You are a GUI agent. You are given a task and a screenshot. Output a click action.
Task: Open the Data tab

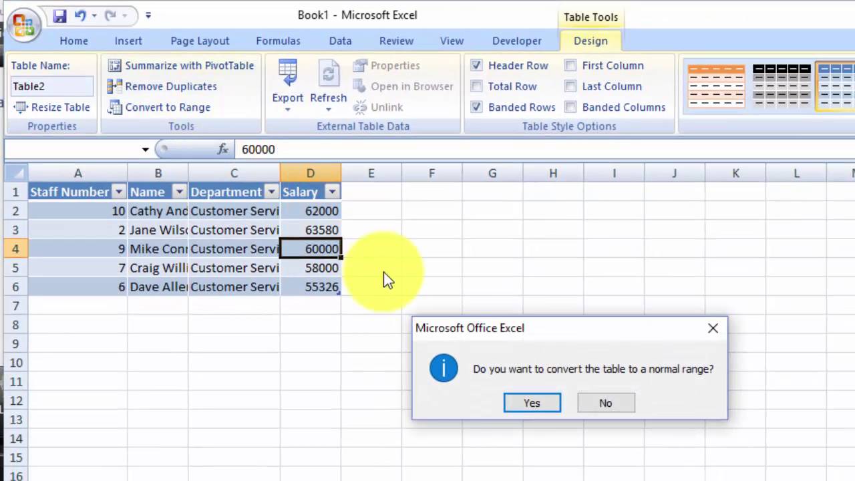coord(340,41)
